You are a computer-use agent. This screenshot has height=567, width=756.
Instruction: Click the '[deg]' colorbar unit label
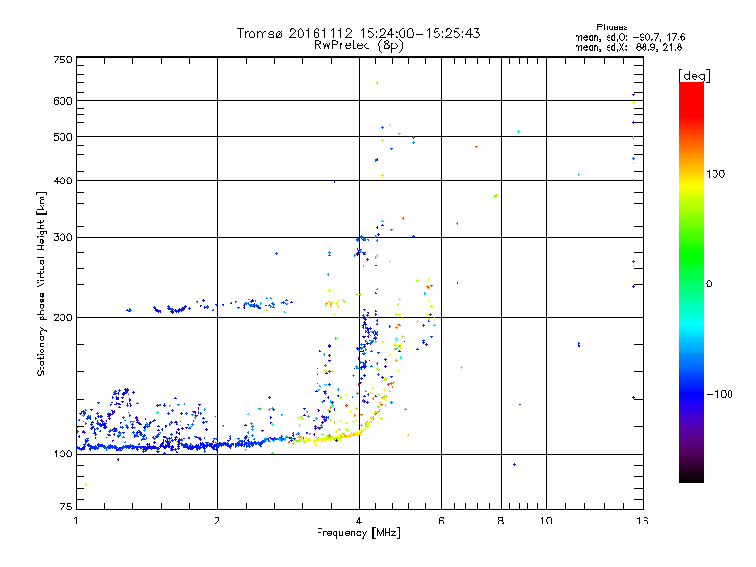tap(694, 76)
